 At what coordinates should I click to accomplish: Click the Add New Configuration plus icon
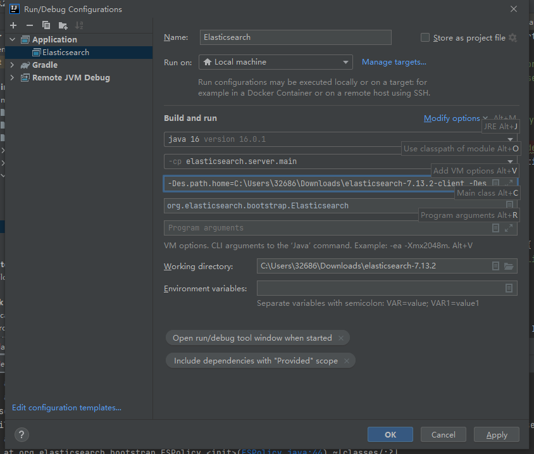pyautogui.click(x=13, y=25)
